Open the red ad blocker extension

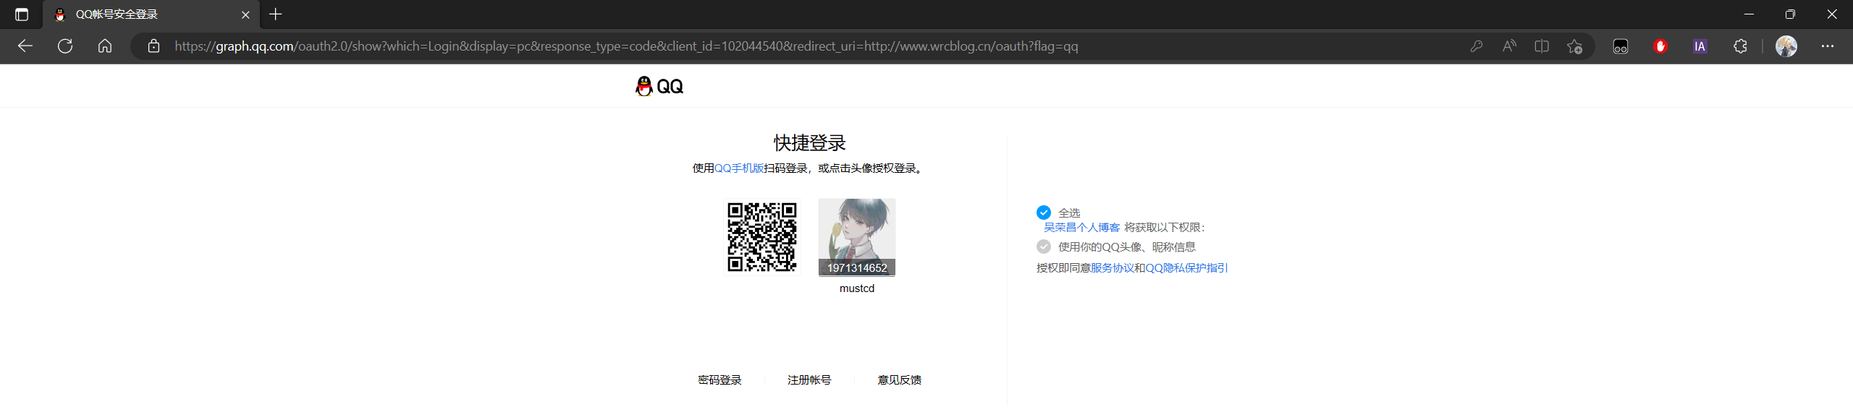coord(1660,46)
